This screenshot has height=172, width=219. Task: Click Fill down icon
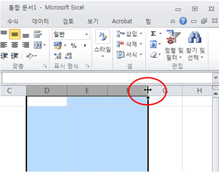click(153, 44)
